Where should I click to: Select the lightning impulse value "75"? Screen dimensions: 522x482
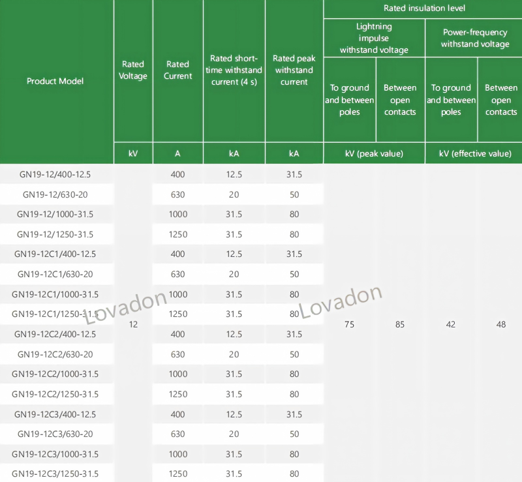click(349, 324)
